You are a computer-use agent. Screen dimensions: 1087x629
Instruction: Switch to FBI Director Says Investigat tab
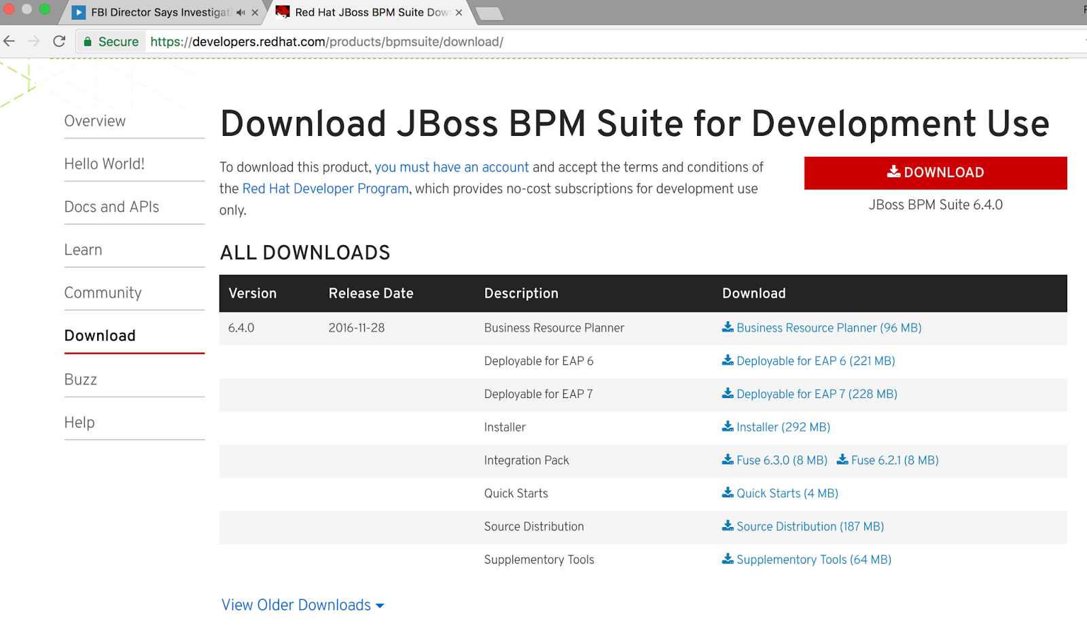pos(161,12)
